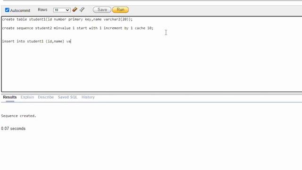This screenshot has height=170, width=302.
Task: Click the insert into student1 statement line
Action: 37,41
